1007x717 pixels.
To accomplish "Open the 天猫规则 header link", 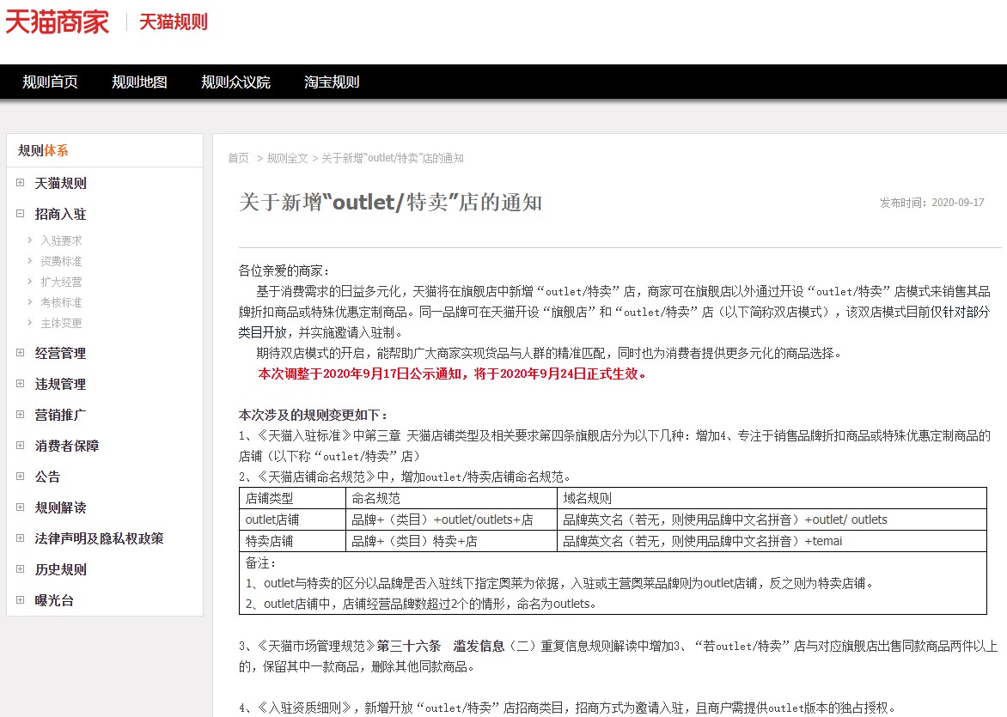I will pos(174,21).
